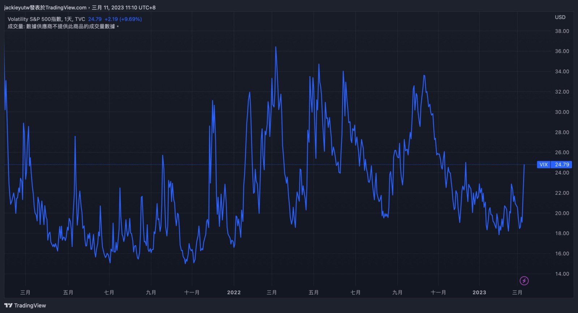578x313 pixels.
Task: Click the 五月 label left of 2022
Action: point(68,292)
